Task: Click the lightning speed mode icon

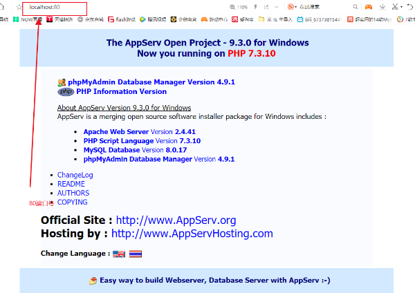Action: (255, 7)
